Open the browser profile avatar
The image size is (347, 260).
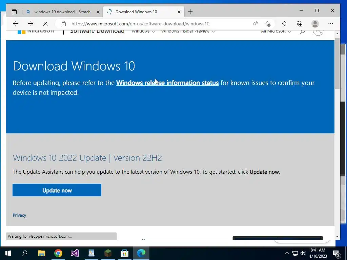pos(315,24)
